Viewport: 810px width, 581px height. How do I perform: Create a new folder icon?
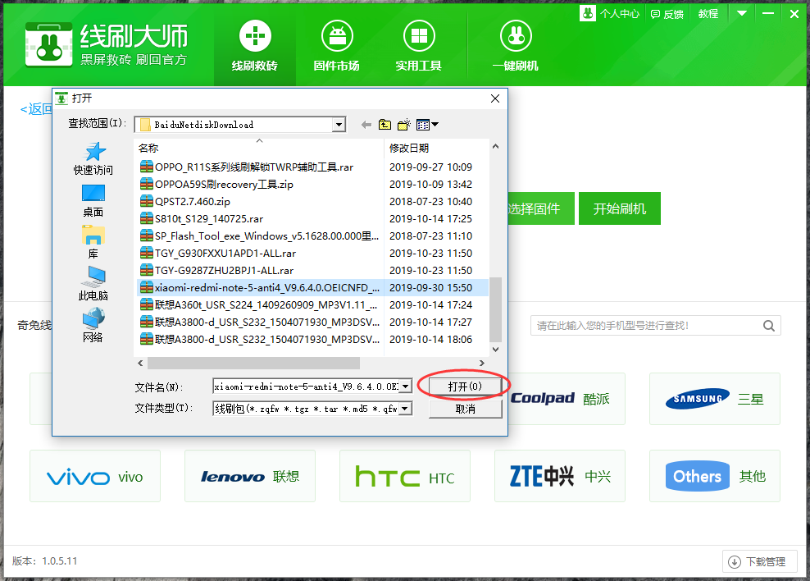tap(404, 125)
